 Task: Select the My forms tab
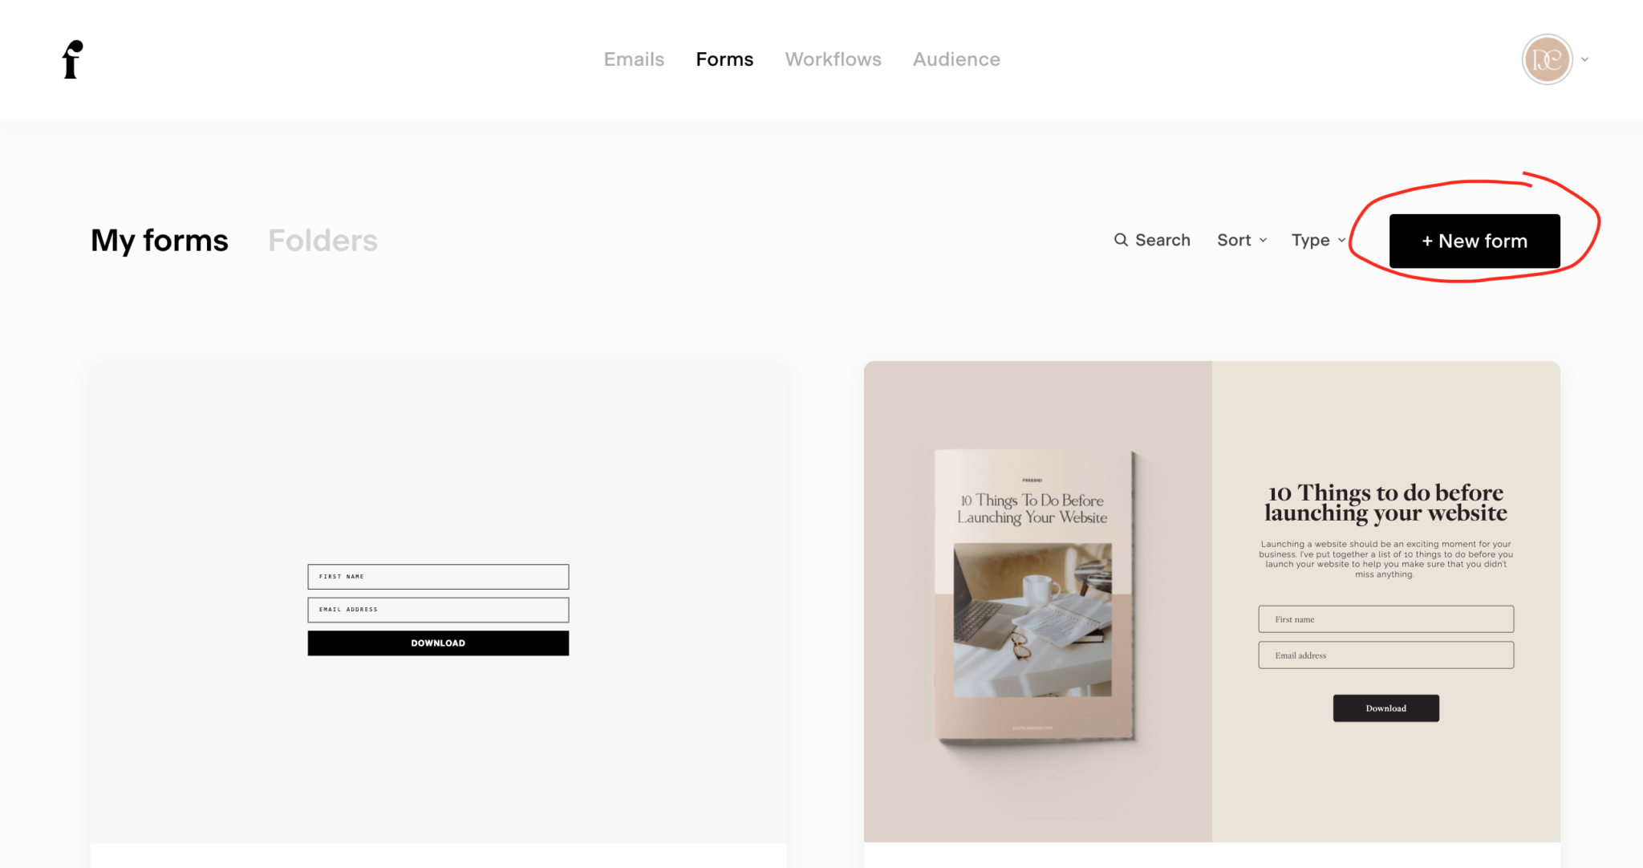pos(159,239)
